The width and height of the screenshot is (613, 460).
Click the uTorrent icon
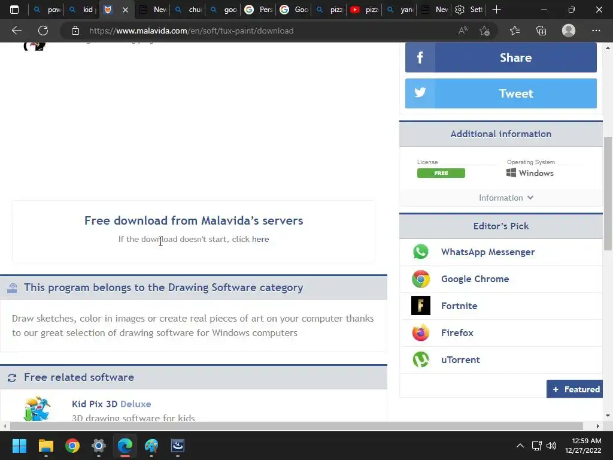pyautogui.click(x=421, y=359)
